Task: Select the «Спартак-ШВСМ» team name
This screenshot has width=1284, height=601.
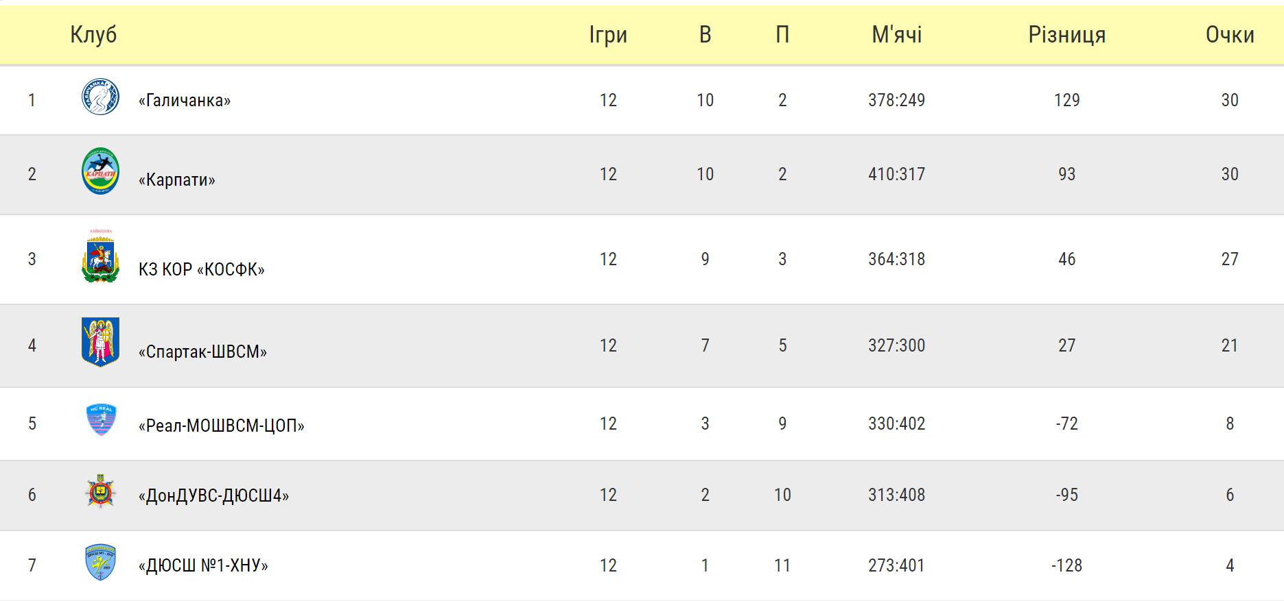Action: (x=202, y=352)
